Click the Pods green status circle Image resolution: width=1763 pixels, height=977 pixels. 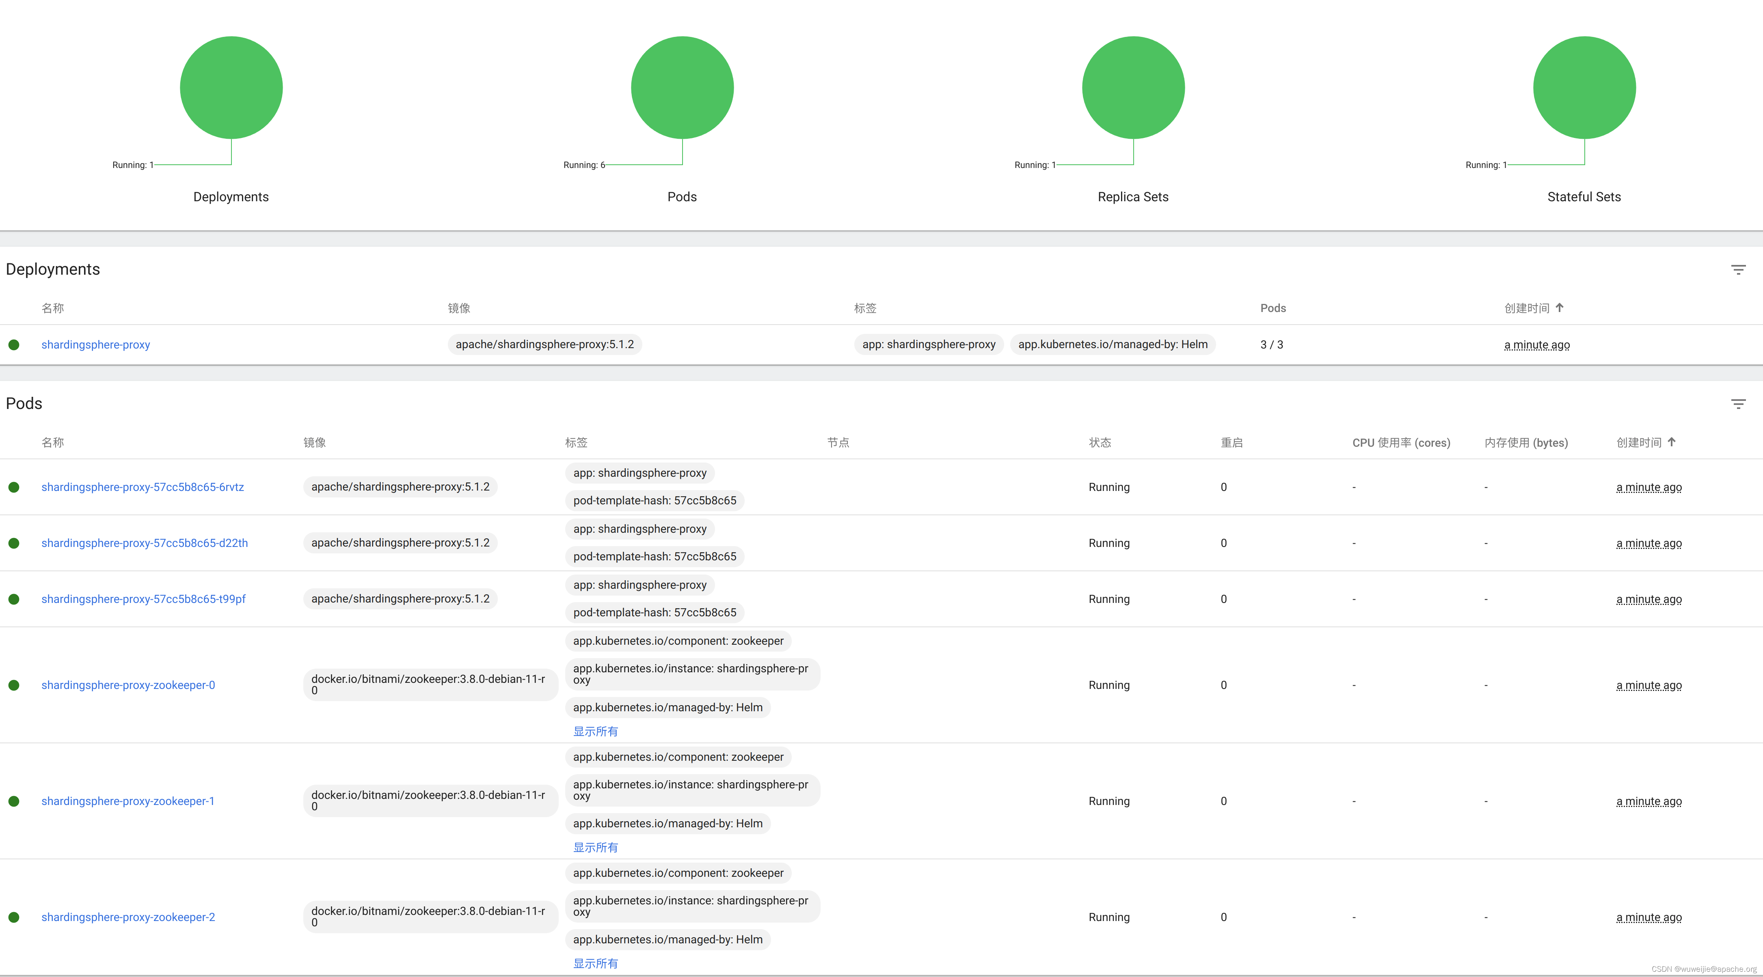tap(683, 88)
